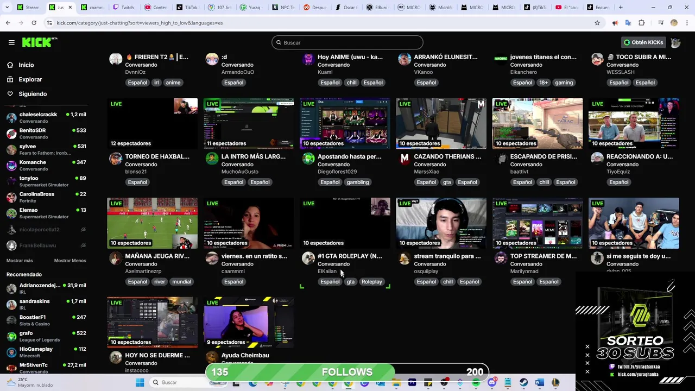Click the anime tag under DvnniOz
Viewport: 695px width, 391px height.
(173, 83)
